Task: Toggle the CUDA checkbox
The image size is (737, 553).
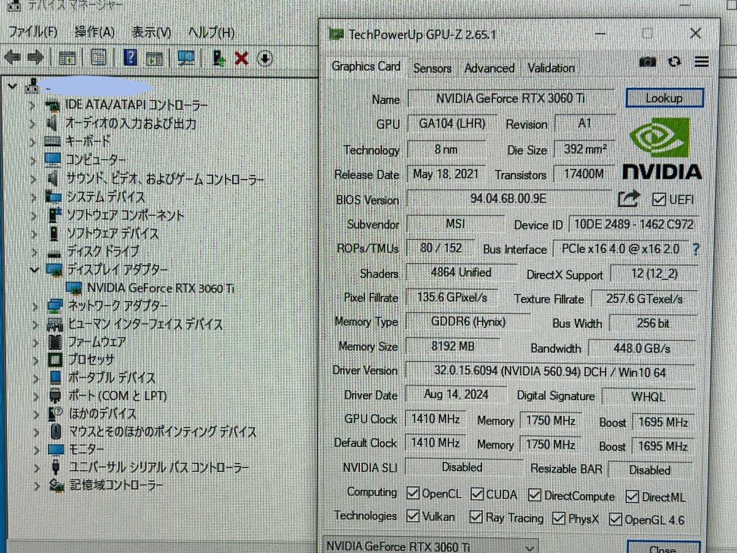Action: point(477,494)
